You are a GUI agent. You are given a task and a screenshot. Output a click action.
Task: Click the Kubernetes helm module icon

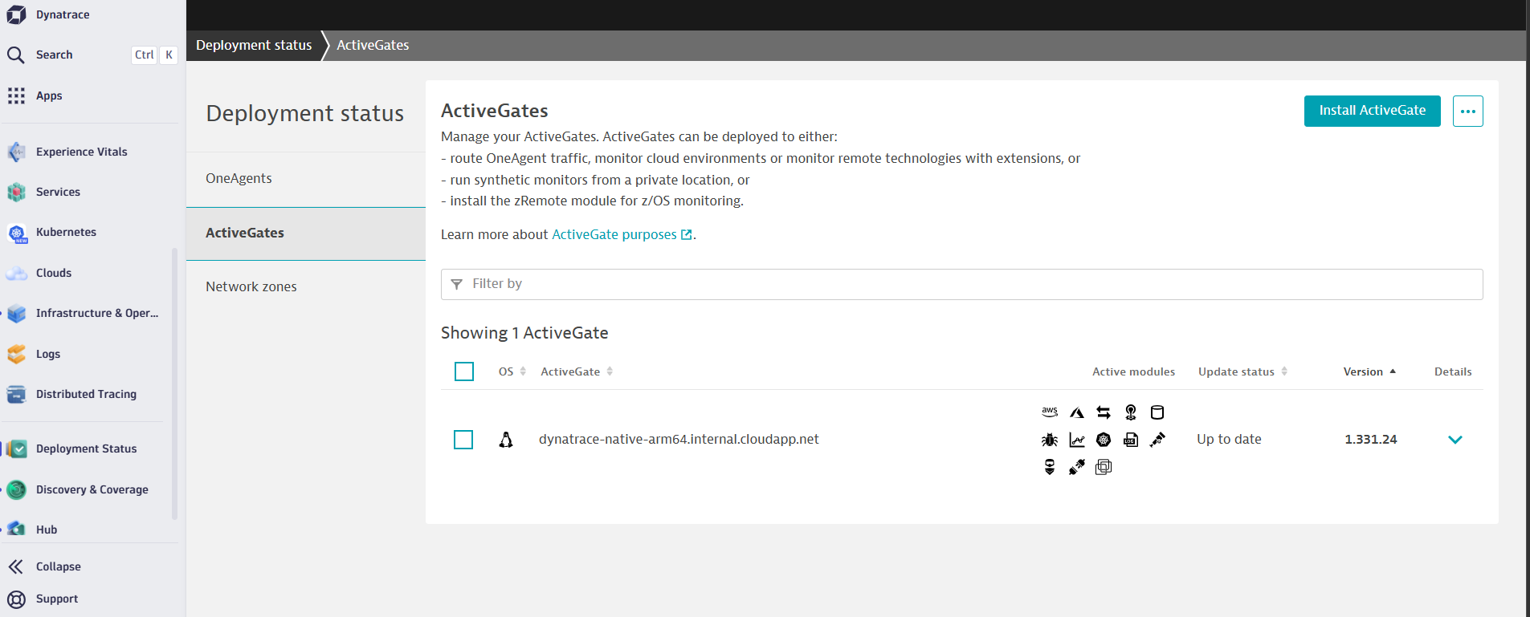pyautogui.click(x=1104, y=440)
